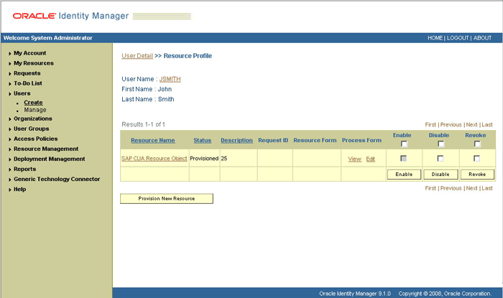Open My Resources menu item
503x298 pixels.
coord(34,63)
